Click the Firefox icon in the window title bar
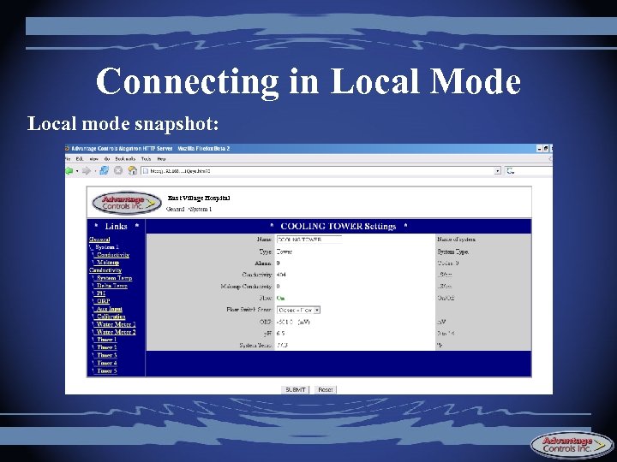Viewport: 617px width, 462px height. click(x=68, y=149)
